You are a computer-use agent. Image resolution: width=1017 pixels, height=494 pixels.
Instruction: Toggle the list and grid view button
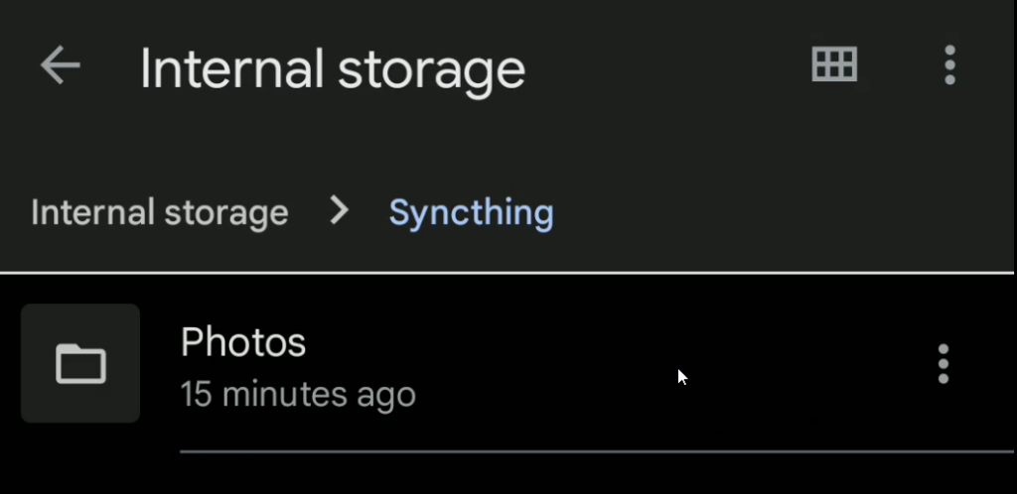click(834, 64)
